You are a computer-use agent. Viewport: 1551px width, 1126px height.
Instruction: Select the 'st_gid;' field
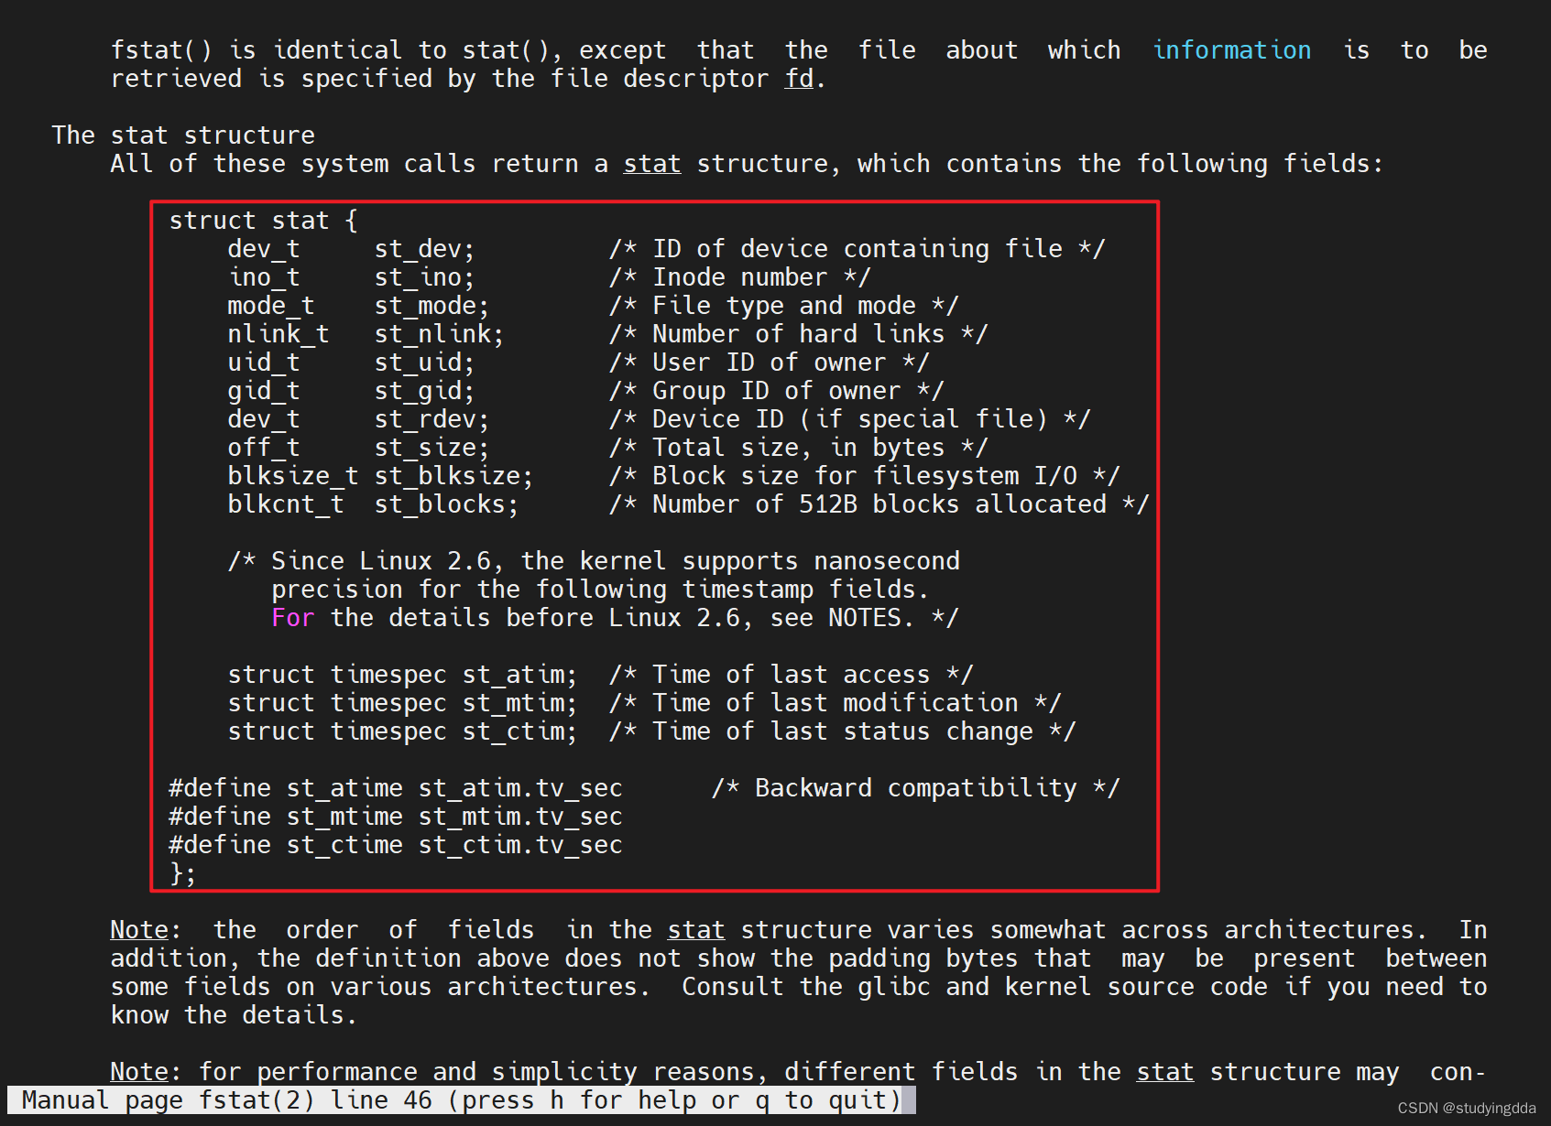425,391
